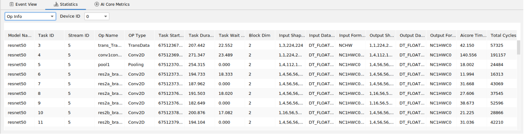Click Total Cycles cell 57325

point(496,46)
